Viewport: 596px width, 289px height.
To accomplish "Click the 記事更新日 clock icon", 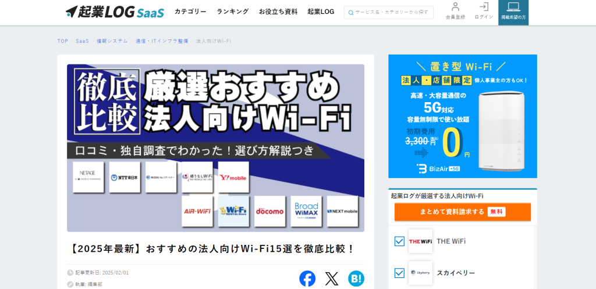I will coord(70,273).
